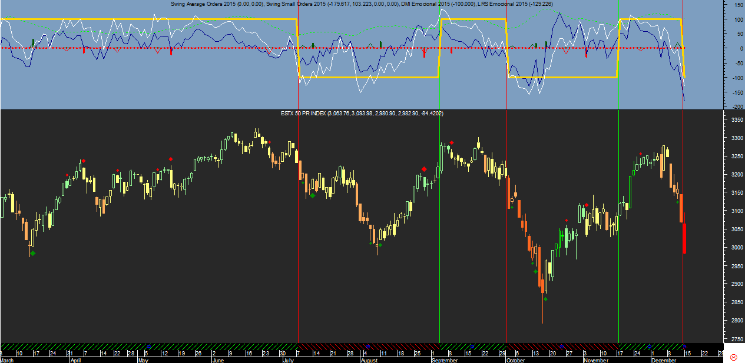The height and width of the screenshot is (363, 745).
Task: Select the large red diamond signal before September
Action: tap(424, 169)
